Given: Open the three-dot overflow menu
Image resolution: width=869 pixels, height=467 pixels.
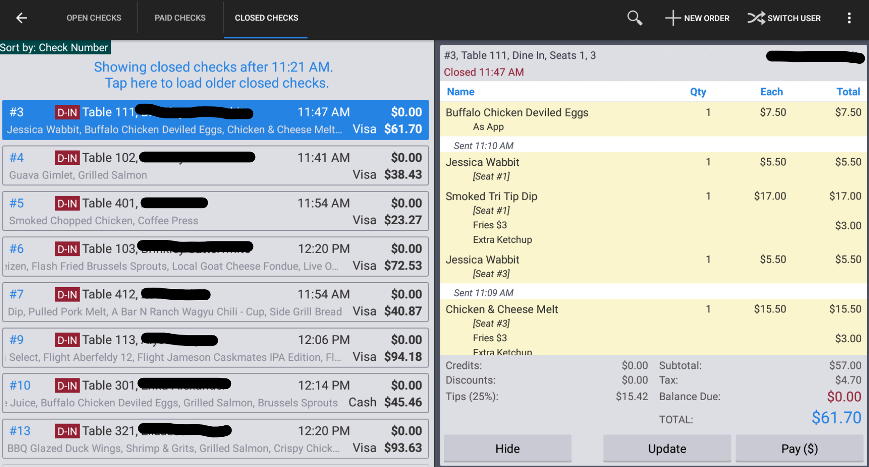Looking at the screenshot, I should (x=849, y=18).
